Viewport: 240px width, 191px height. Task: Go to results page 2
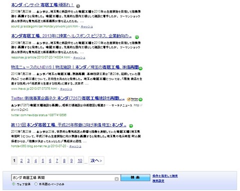(21, 160)
